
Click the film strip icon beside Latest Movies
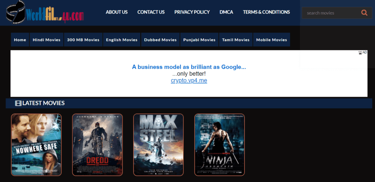18,103
